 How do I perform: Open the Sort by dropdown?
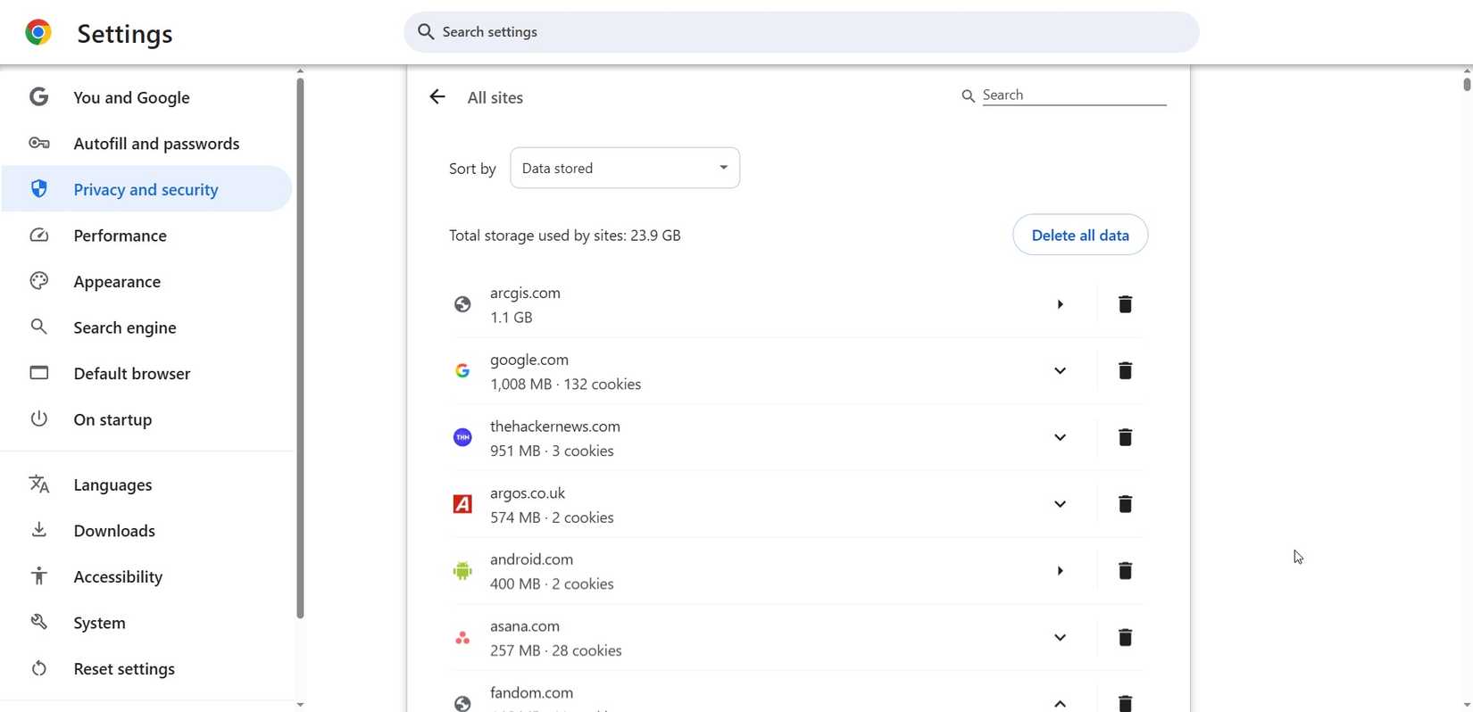(x=624, y=169)
